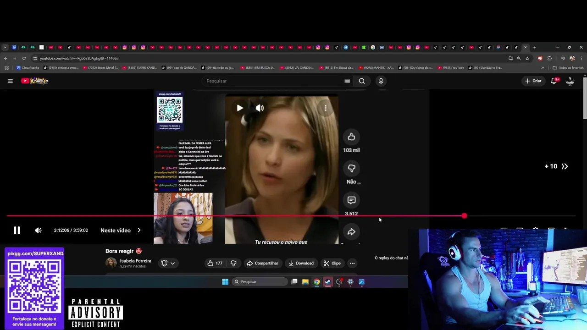Image resolution: width=587 pixels, height=330 pixels.
Task: Open the YouTube account avatar menu
Action: (x=570, y=81)
